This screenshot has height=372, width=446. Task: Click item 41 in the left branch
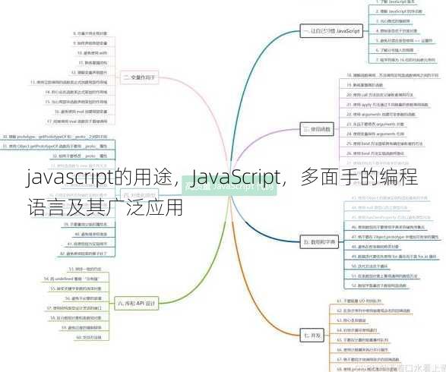point(87,244)
